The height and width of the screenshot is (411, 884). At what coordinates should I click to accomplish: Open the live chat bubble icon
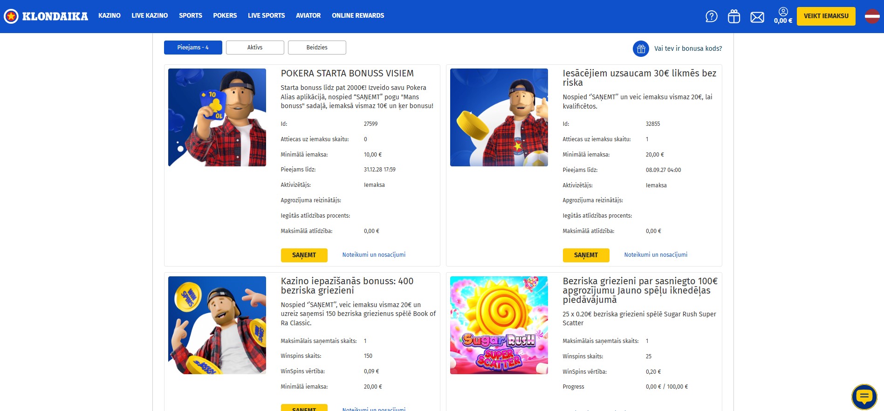(864, 397)
